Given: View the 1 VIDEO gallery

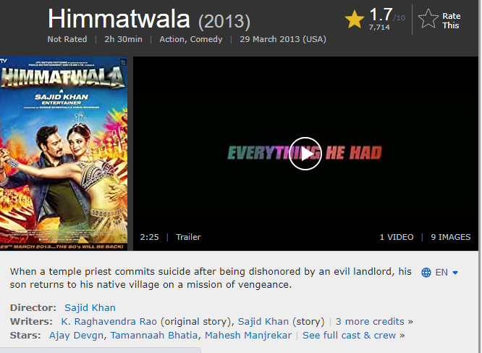Looking at the screenshot, I should [x=397, y=237].
